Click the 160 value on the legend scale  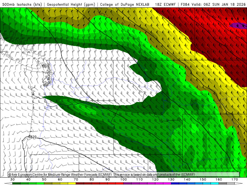click(219, 179)
